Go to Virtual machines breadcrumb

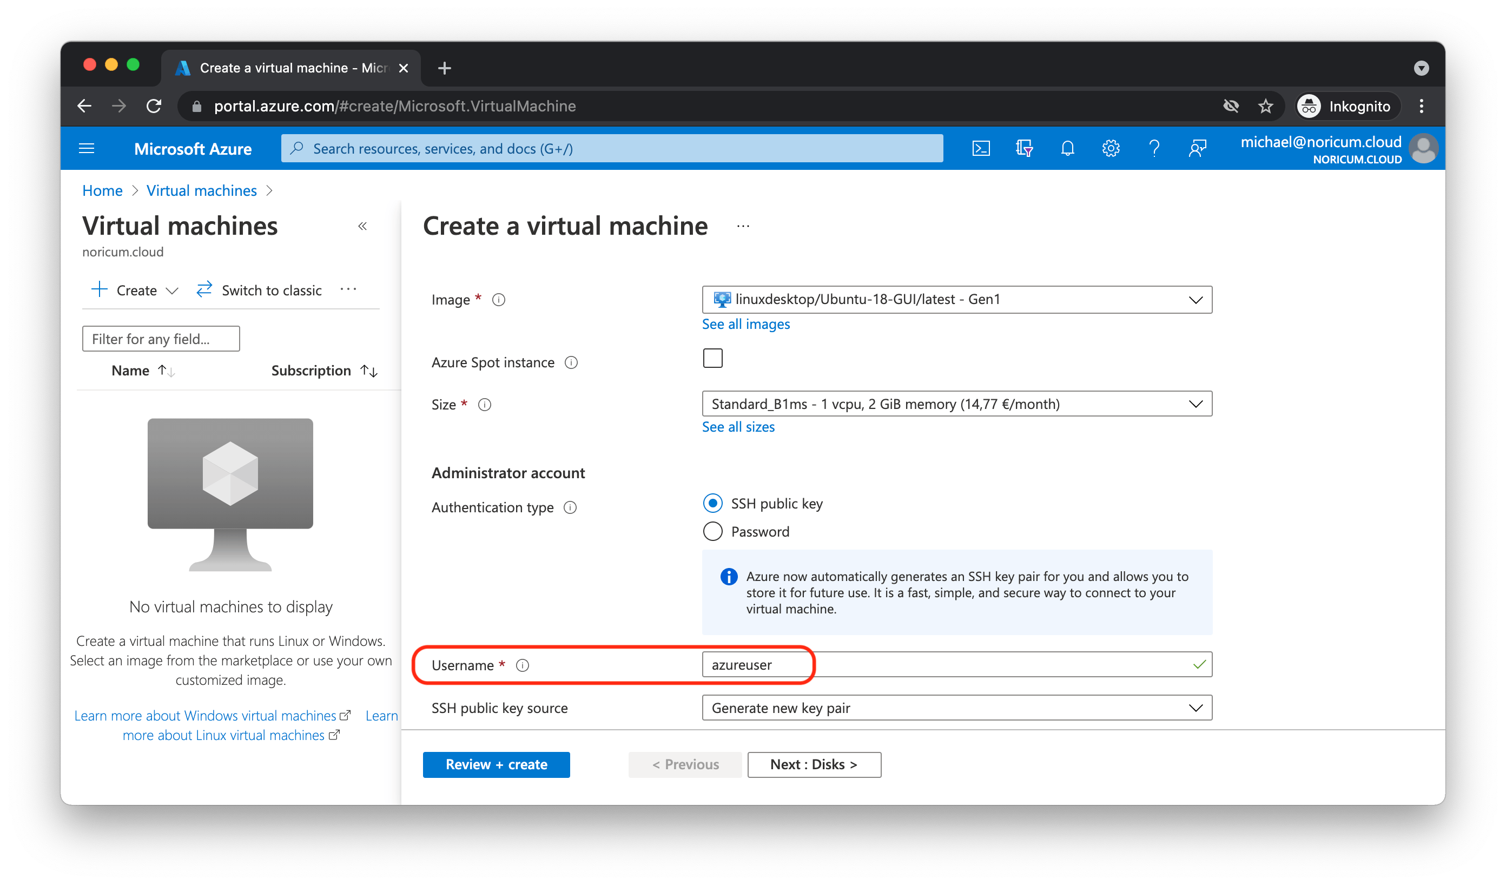[x=201, y=190]
